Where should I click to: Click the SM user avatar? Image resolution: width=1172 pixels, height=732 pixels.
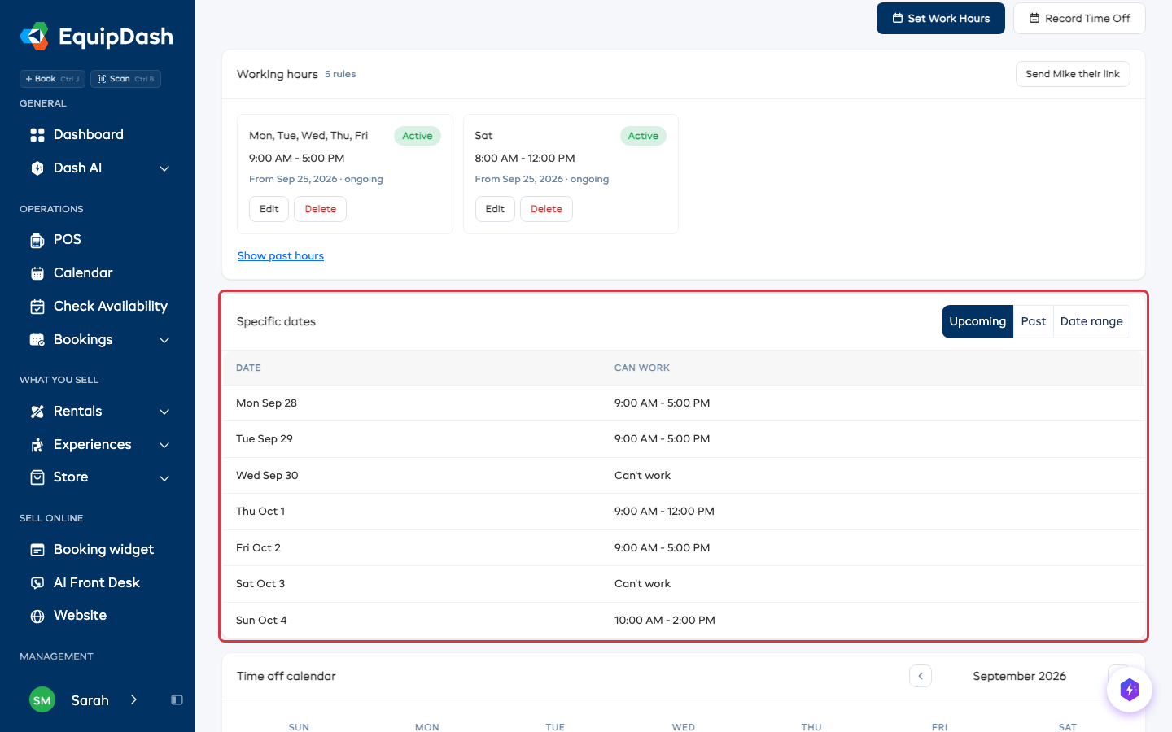(x=42, y=700)
